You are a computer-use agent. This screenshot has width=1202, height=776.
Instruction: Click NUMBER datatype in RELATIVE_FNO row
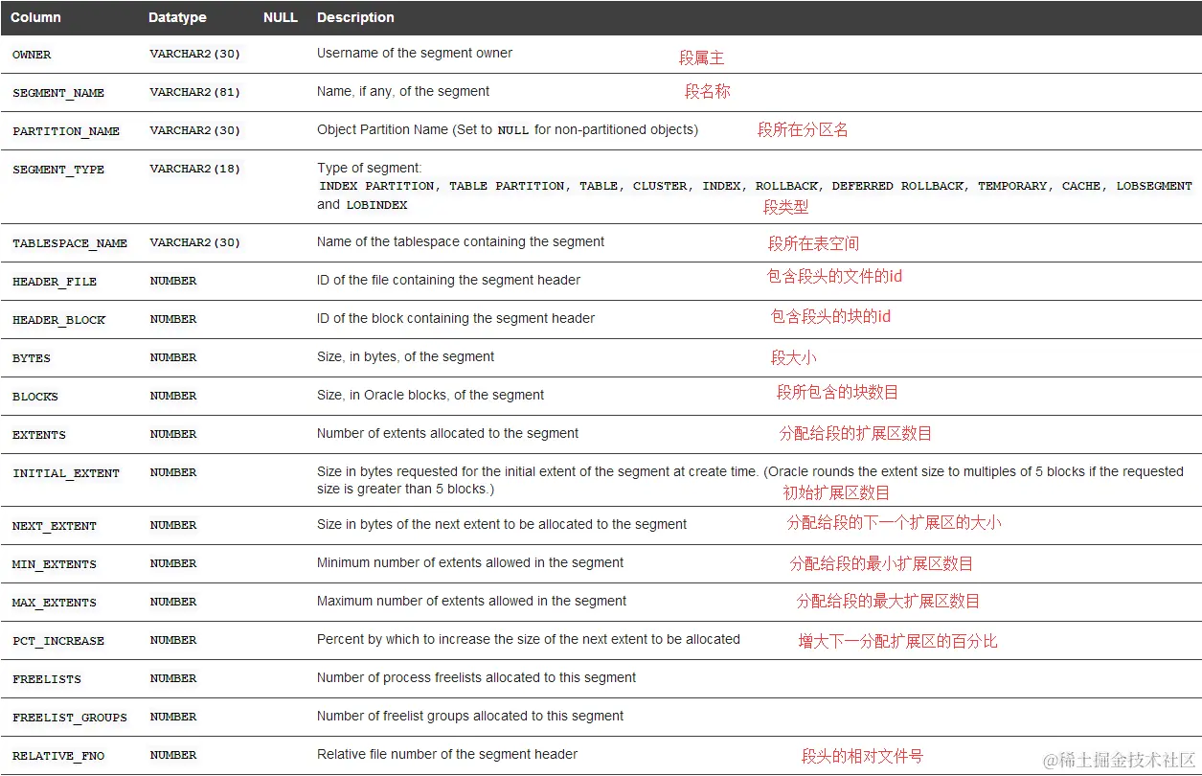(x=173, y=755)
